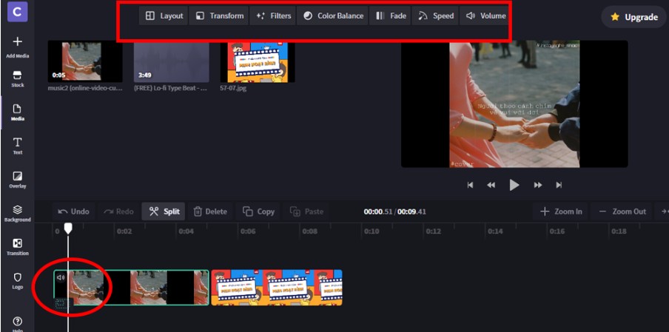
Task: Zoom In on the timeline
Action: 561,211
